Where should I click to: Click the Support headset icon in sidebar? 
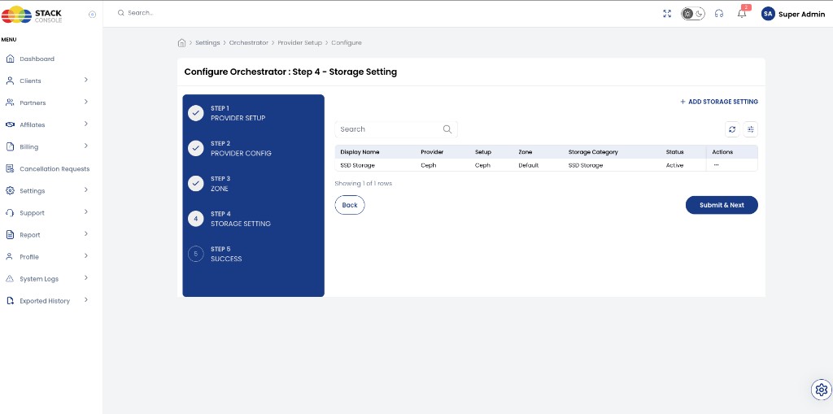coord(10,212)
